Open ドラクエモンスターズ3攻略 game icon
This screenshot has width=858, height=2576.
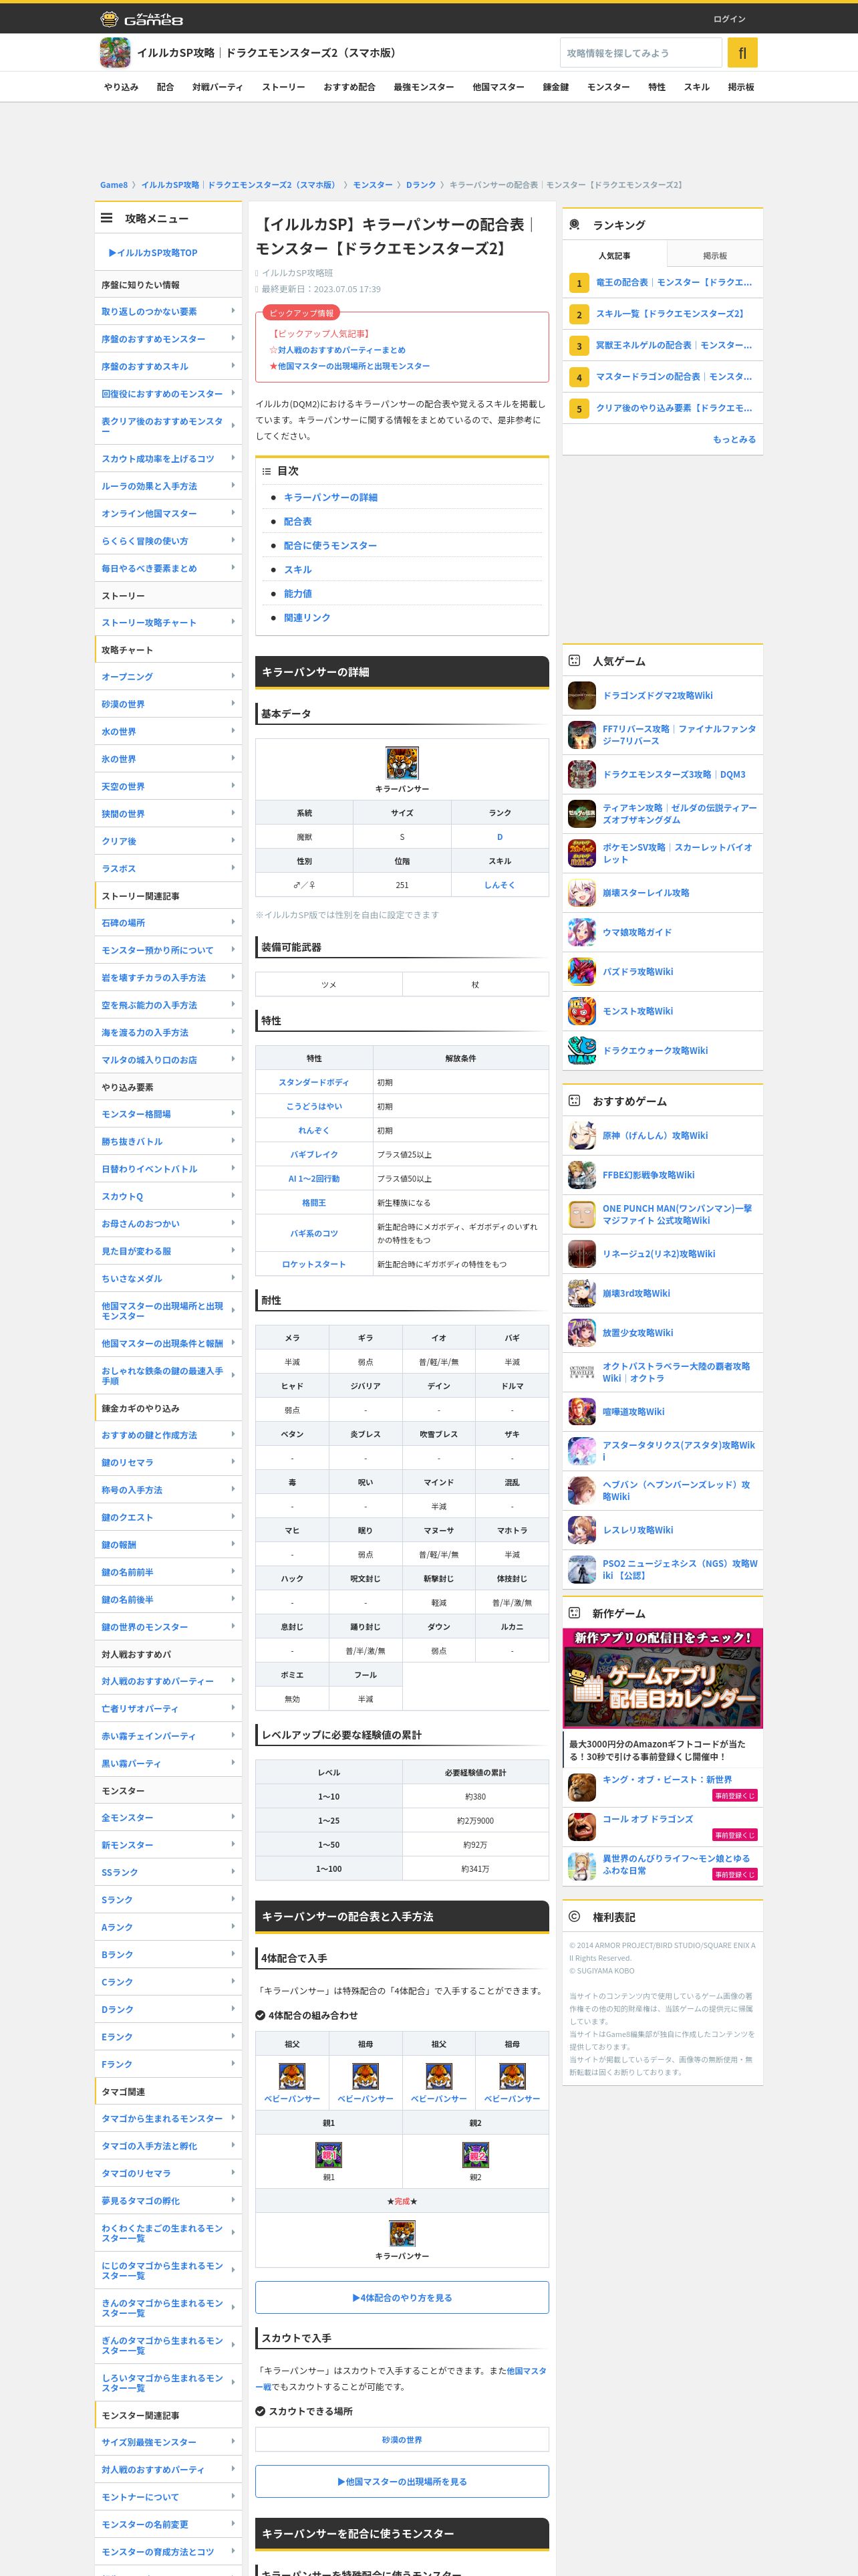tap(581, 775)
